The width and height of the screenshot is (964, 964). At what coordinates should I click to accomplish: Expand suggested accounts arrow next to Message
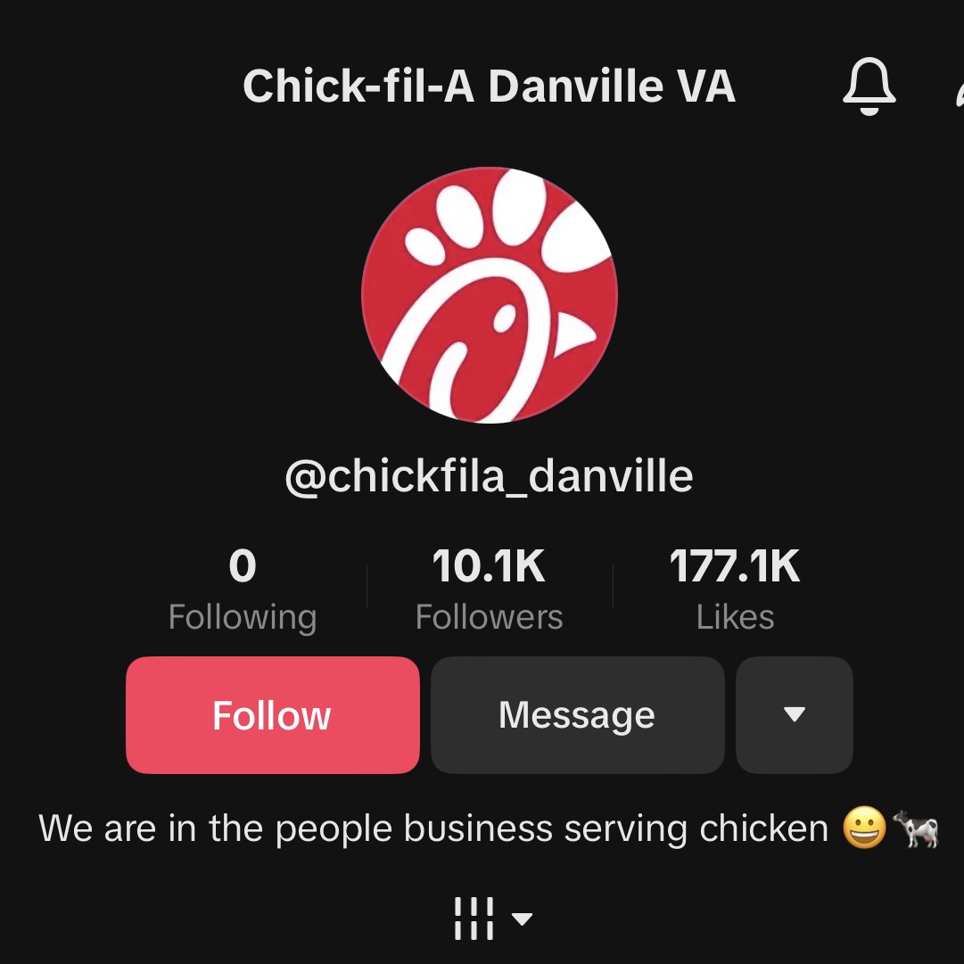(x=795, y=714)
